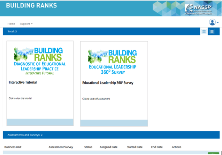Select 'Click to take self-assessment' text
Screen dimensions: 222x155
pyautogui.click(x=96, y=99)
